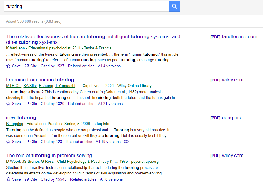The height and width of the screenshot is (188, 263).
Task: Save the VanLehn article using the star icon
Action: (x=9, y=66)
